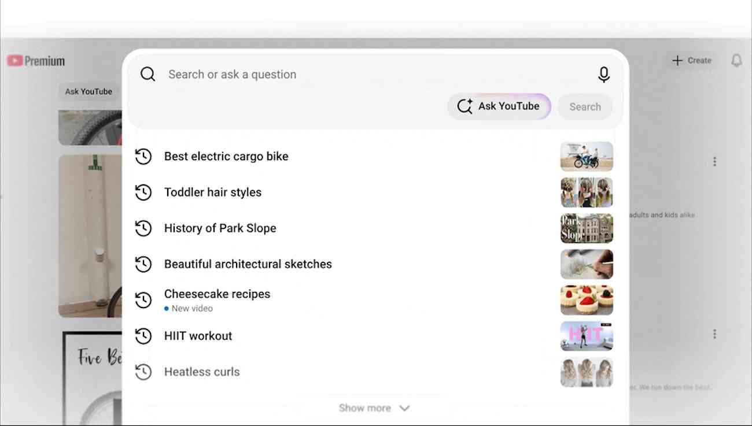Select 'Cheesecake recipes' suggestion
Viewport: 752px width, 426px height.
tap(218, 294)
